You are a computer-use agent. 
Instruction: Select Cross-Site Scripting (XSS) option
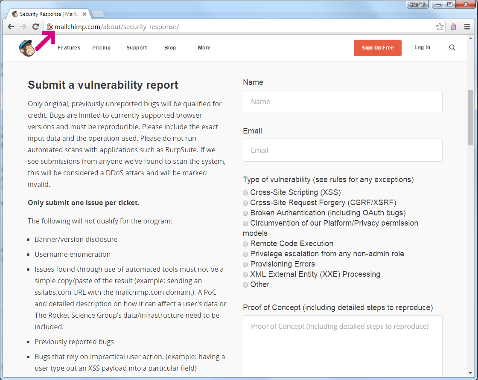click(x=245, y=193)
